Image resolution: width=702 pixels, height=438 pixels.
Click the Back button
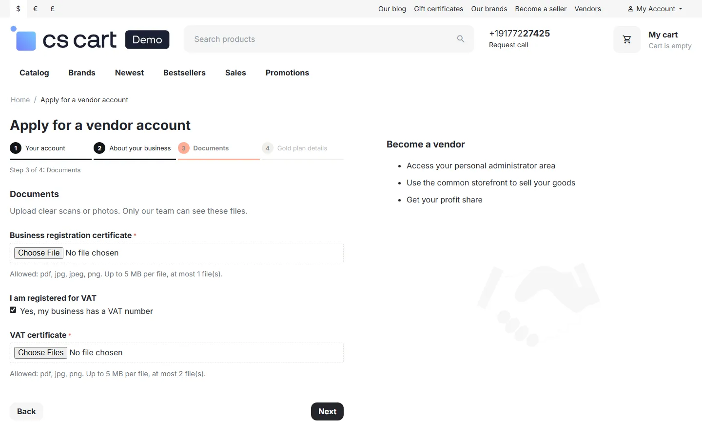click(x=26, y=411)
